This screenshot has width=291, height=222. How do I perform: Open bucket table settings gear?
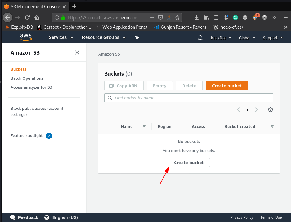click(270, 110)
